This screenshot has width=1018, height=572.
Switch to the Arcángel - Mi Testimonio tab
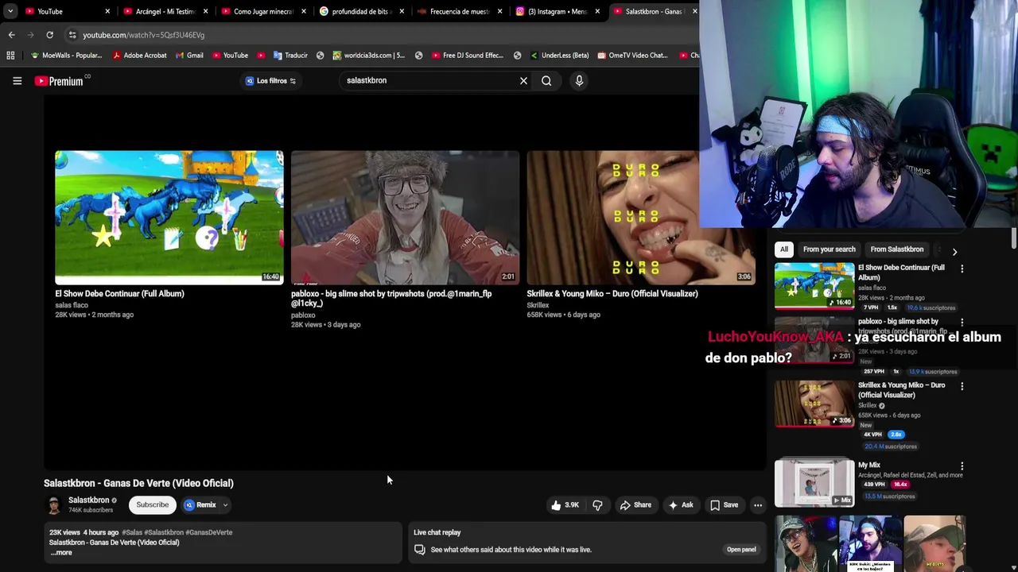(165, 11)
